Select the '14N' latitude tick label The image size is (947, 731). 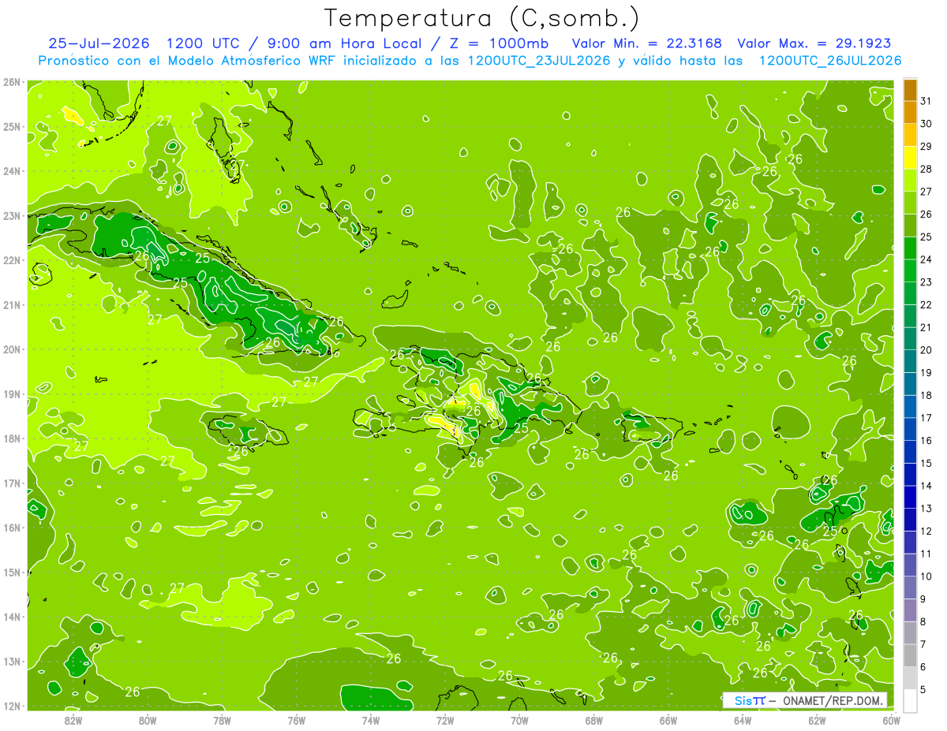coord(12,617)
